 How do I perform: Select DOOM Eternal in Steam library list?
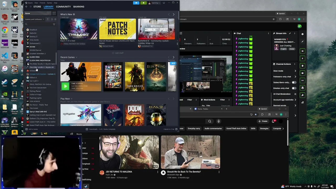coord(35,50)
